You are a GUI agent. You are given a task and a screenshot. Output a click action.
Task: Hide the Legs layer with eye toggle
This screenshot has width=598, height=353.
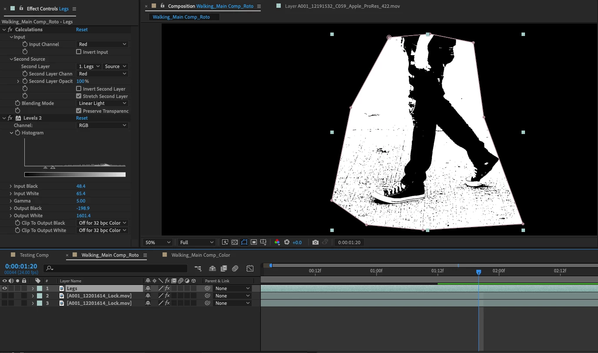(5, 288)
